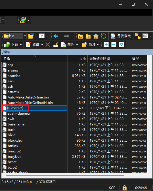The height and width of the screenshot is (191, 153).
Task: Open the bin directory combo box
Action: click(15, 36)
